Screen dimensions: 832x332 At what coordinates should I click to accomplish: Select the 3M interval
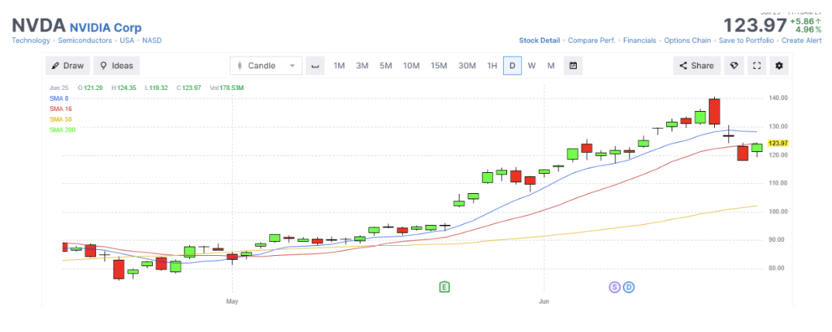coord(362,66)
